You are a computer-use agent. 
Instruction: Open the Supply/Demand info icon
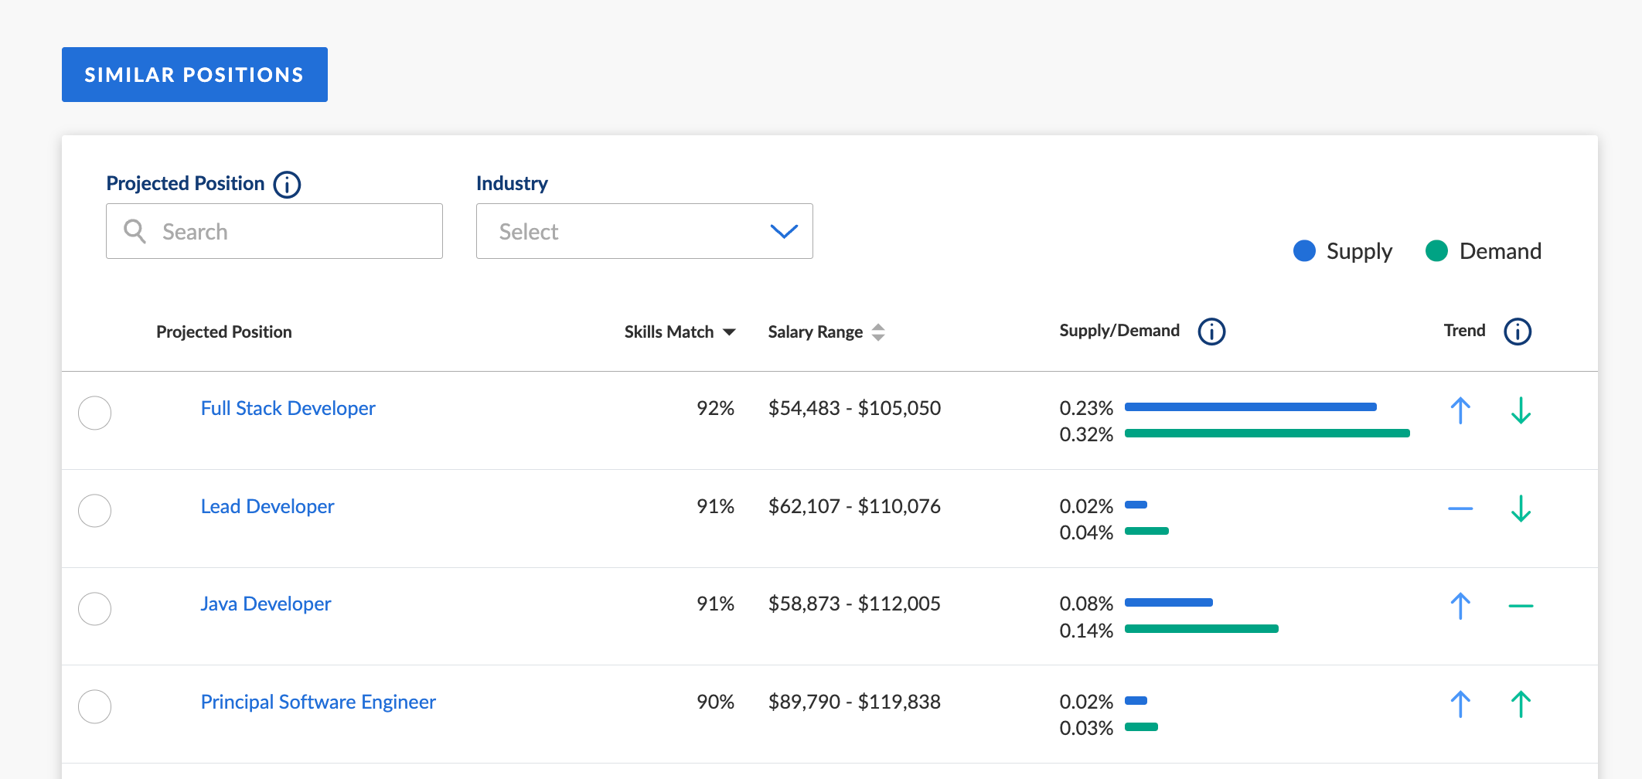pos(1211,332)
